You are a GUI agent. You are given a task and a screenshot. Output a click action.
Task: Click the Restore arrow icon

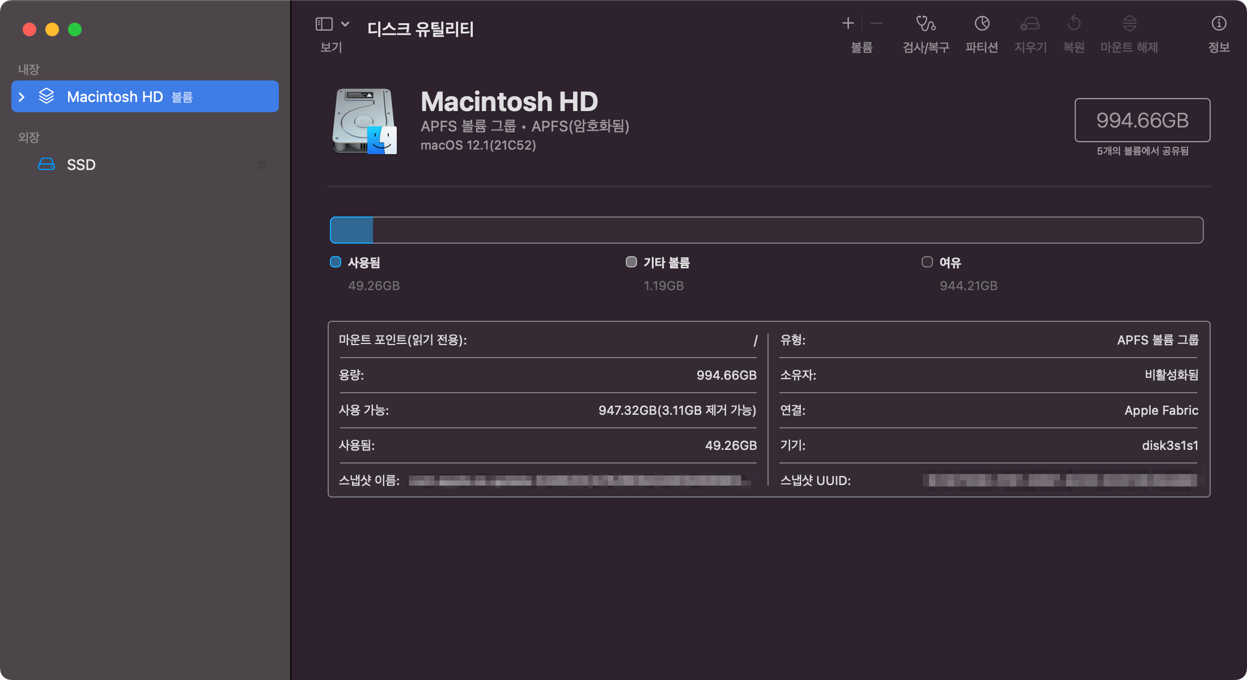tap(1074, 24)
